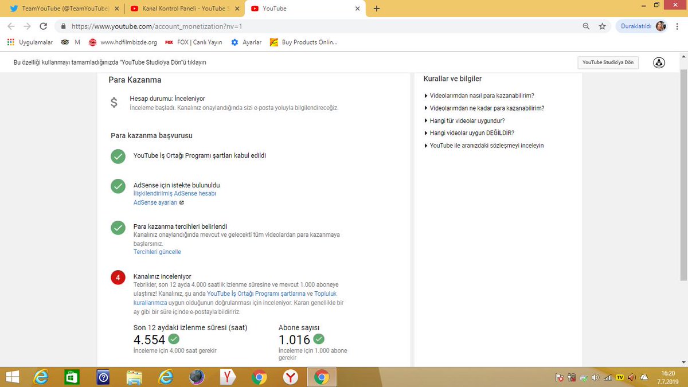Screen dimensions: 688x387
Task: Expand Videolarımdan ne kadar para kazanabilirim?
Action: coord(484,108)
